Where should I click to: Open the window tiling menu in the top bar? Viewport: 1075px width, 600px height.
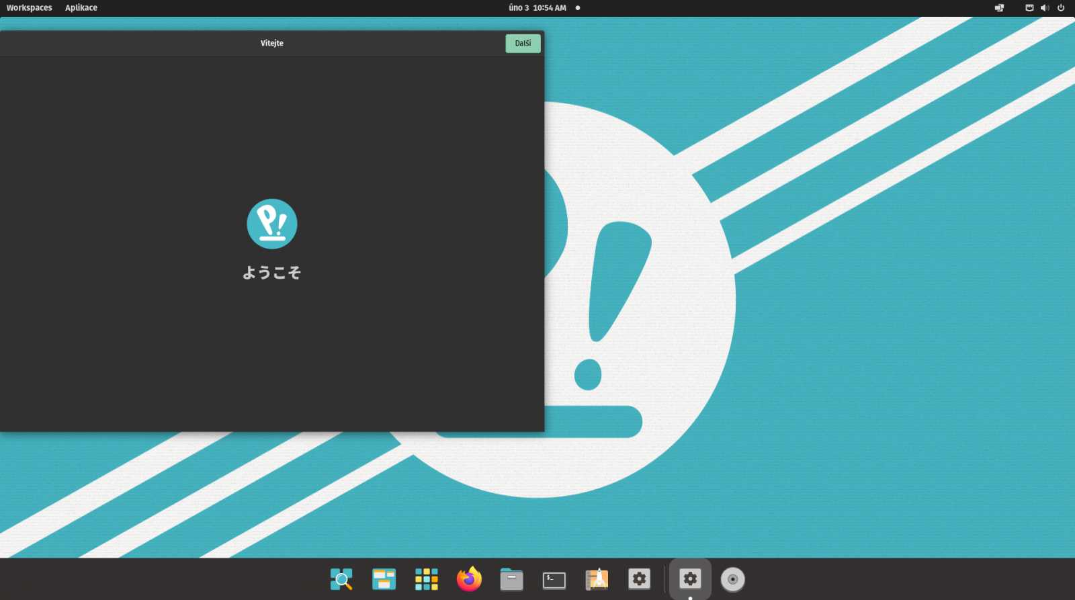(999, 8)
